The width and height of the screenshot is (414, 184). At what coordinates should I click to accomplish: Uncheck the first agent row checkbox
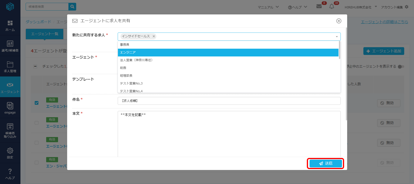[x=36, y=103]
